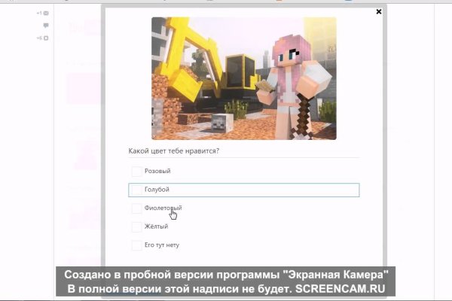Open the comment bubble icon in the sidebar
The width and height of the screenshot is (452, 301).
point(46,26)
